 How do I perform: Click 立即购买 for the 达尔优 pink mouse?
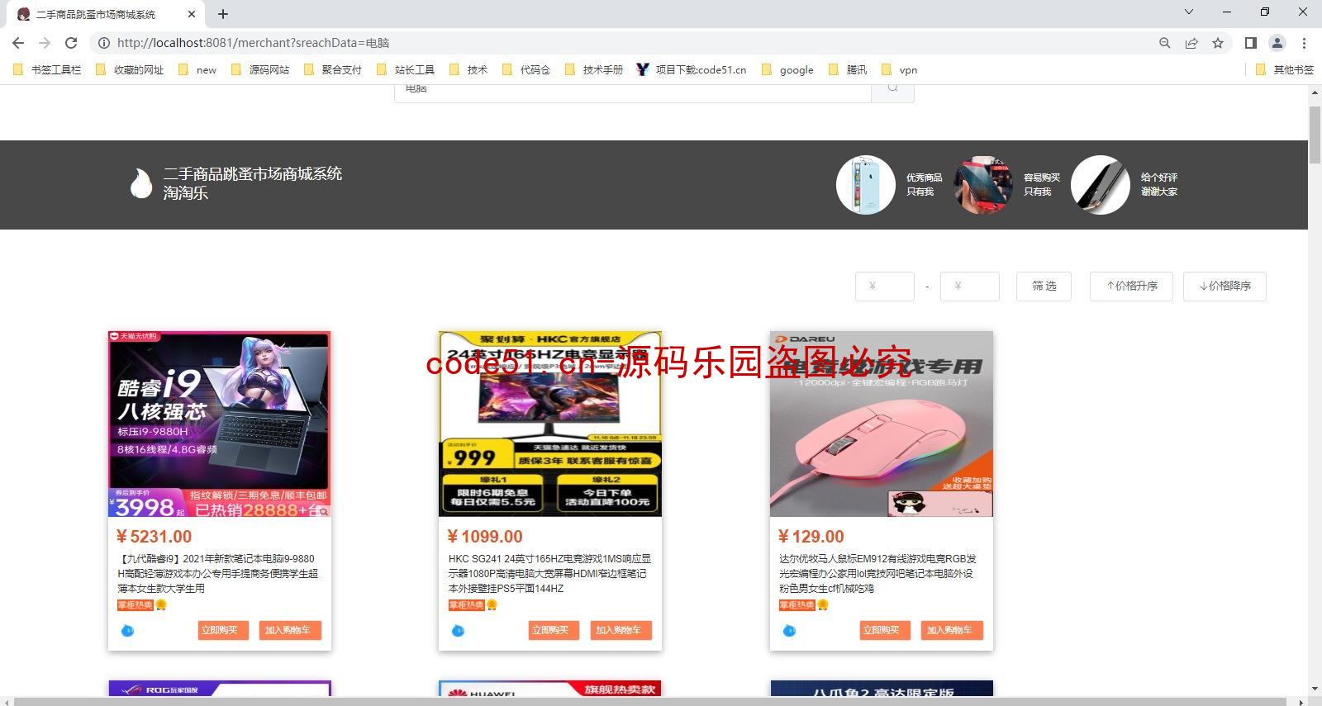coord(885,631)
